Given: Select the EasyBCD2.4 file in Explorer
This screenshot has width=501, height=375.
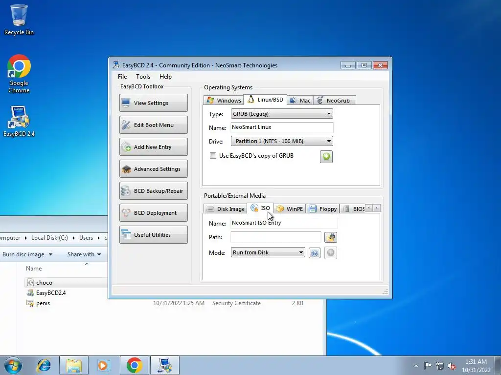Looking at the screenshot, I should pyautogui.click(x=51, y=293).
